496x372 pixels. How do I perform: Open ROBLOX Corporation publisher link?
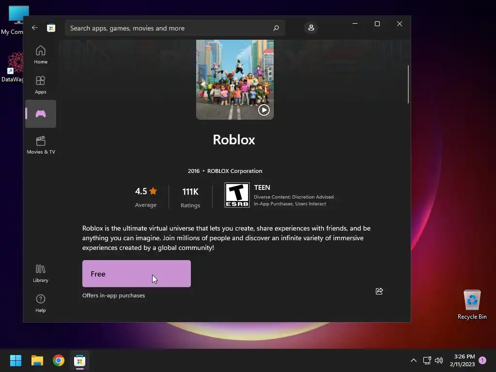234,171
